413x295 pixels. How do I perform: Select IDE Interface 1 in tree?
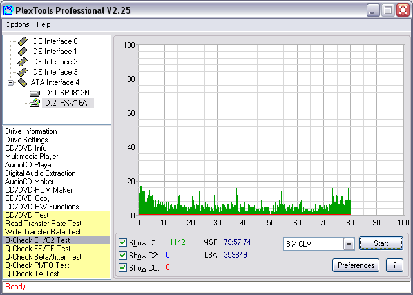pos(54,52)
